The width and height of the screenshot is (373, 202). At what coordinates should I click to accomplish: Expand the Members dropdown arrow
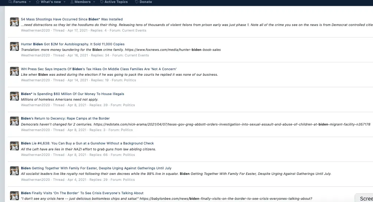click(x=94, y=2)
